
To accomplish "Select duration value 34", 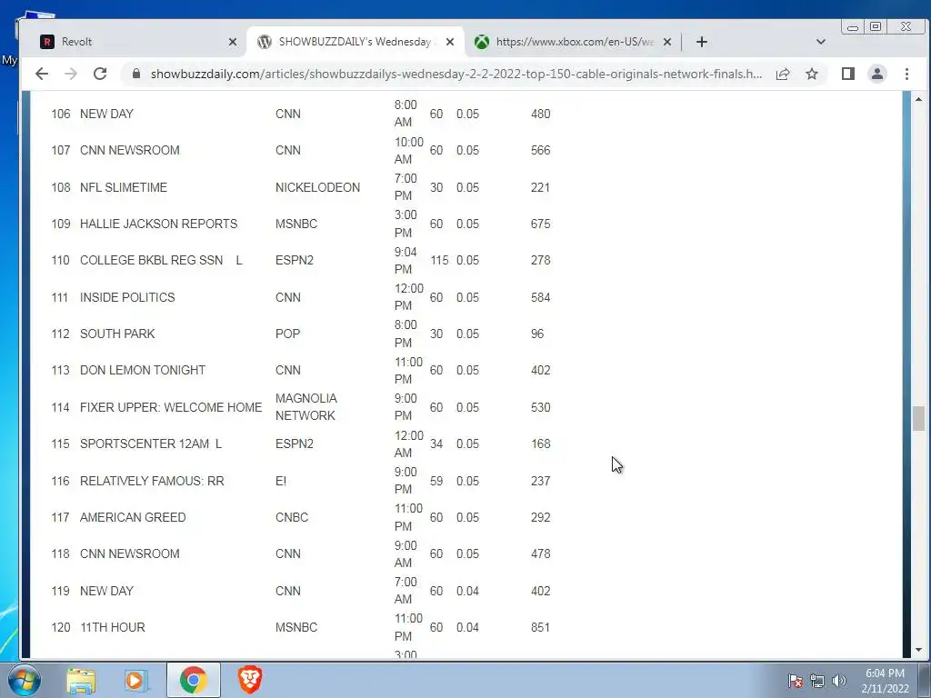I will pos(436,444).
